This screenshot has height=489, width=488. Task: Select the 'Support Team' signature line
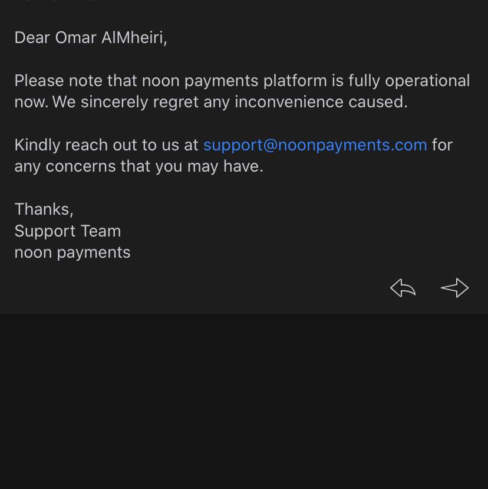[68, 231]
